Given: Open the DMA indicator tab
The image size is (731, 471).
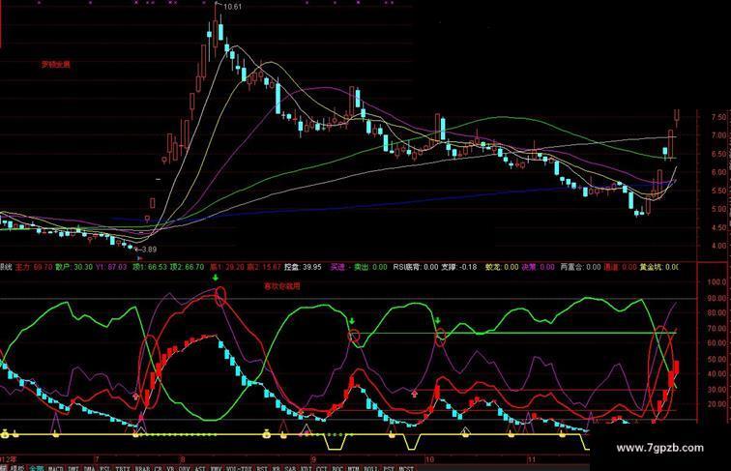Looking at the screenshot, I should pos(90,468).
